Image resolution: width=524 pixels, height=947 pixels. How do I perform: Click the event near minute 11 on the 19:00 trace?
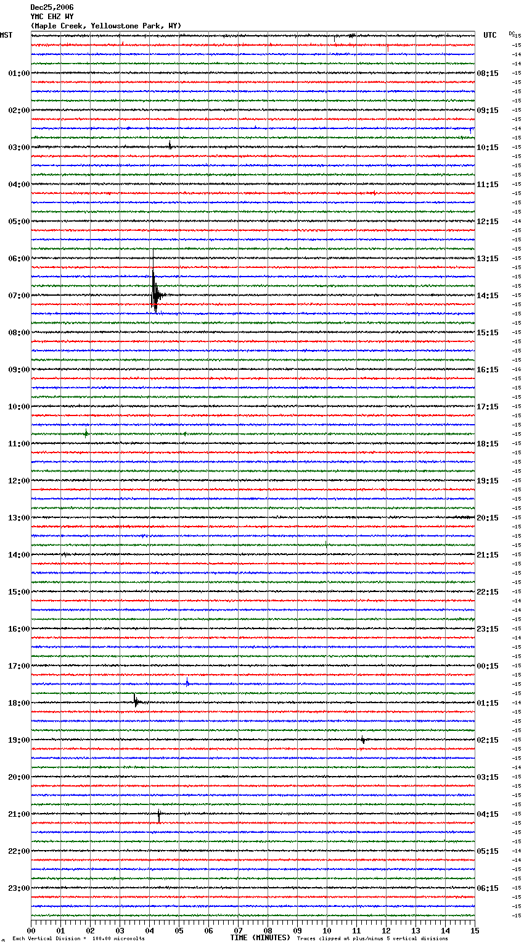coord(363,740)
